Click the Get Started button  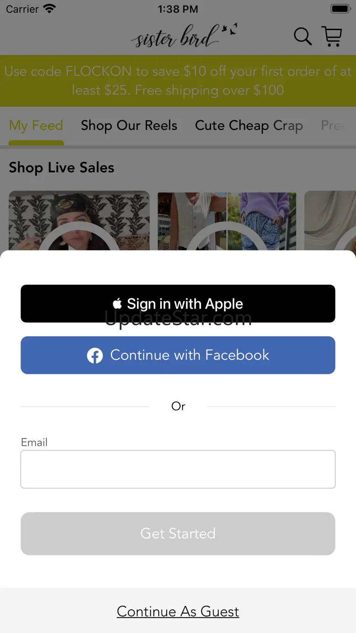178,534
